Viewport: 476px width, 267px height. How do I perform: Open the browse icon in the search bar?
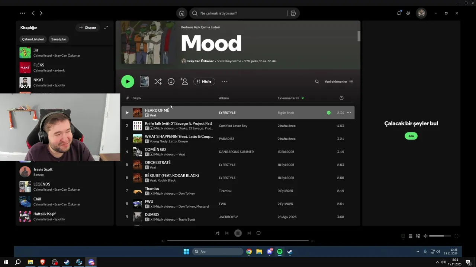click(x=293, y=13)
